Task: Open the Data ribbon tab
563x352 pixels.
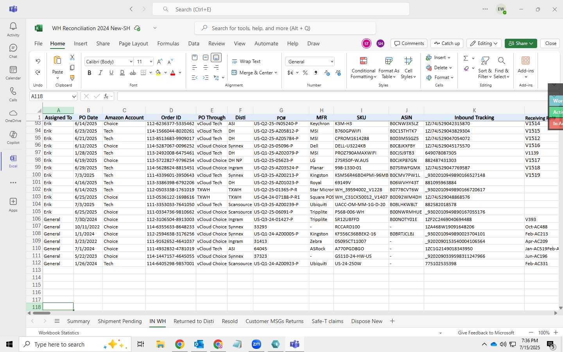Action: point(194,43)
